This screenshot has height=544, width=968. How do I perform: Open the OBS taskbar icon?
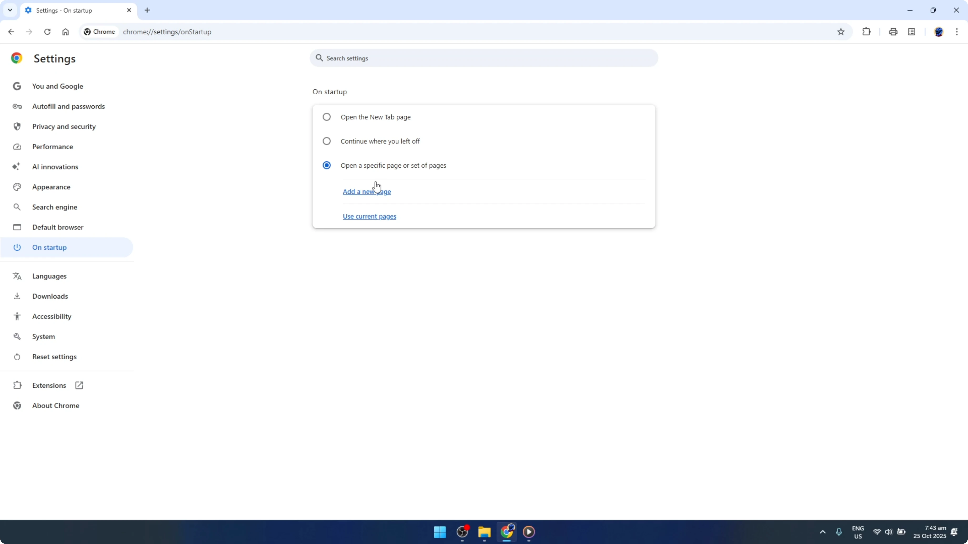pyautogui.click(x=462, y=532)
